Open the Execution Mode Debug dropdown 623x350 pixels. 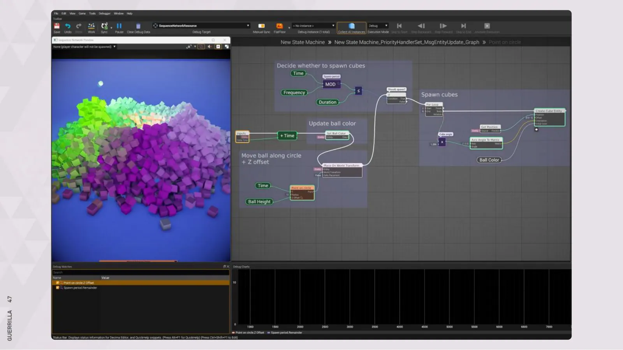point(378,26)
